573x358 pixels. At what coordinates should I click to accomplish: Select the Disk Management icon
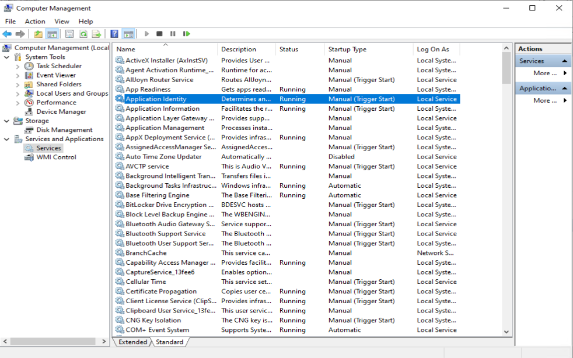[29, 130]
